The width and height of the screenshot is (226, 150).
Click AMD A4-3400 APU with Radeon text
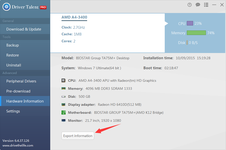point(117,80)
